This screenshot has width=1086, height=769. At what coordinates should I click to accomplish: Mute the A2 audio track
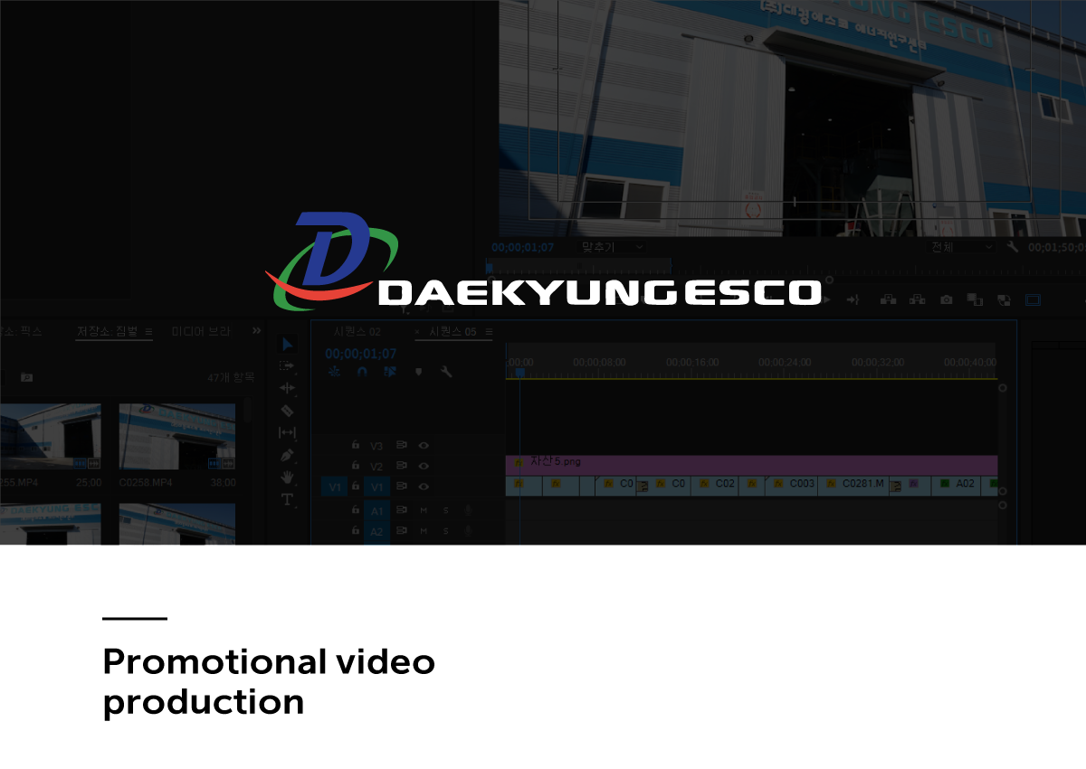pos(424,531)
